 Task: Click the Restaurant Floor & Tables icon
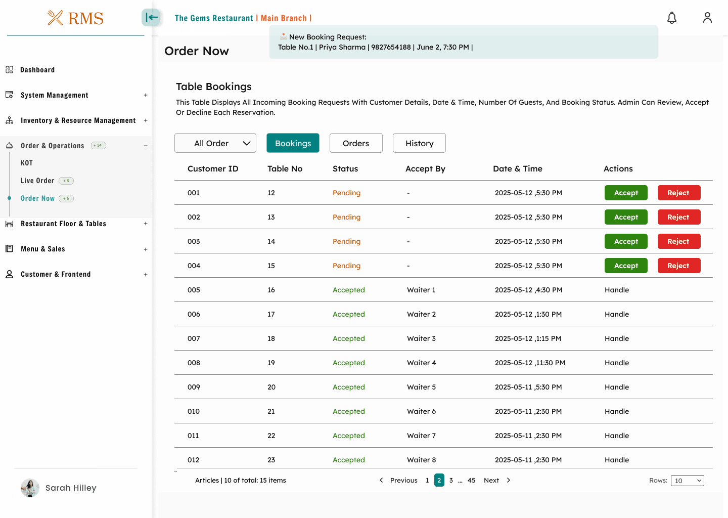click(9, 224)
